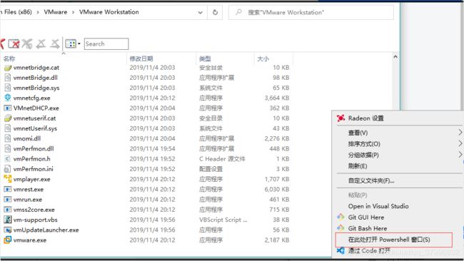This screenshot has height=261, width=464.
Task: Refresh the address bar location
Action: pyautogui.click(x=216, y=12)
